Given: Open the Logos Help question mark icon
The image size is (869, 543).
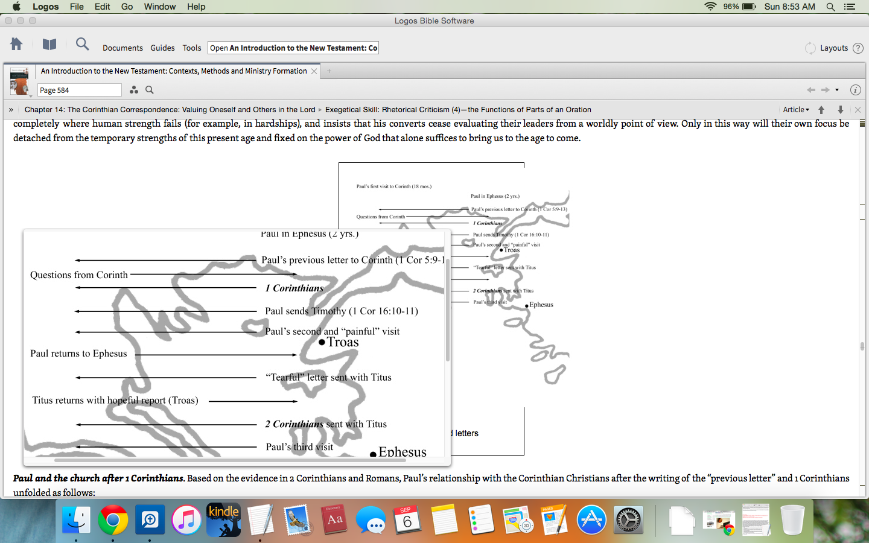Looking at the screenshot, I should [858, 48].
